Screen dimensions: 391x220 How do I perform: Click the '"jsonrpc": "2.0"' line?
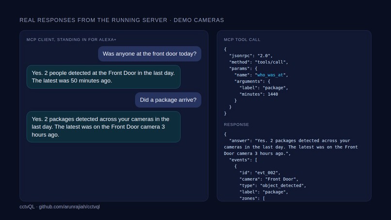pyautogui.click(x=251, y=56)
